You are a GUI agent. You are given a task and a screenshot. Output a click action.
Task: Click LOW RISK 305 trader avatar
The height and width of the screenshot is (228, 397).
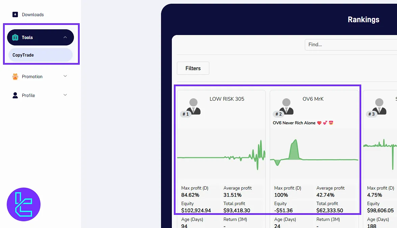tap(193, 106)
